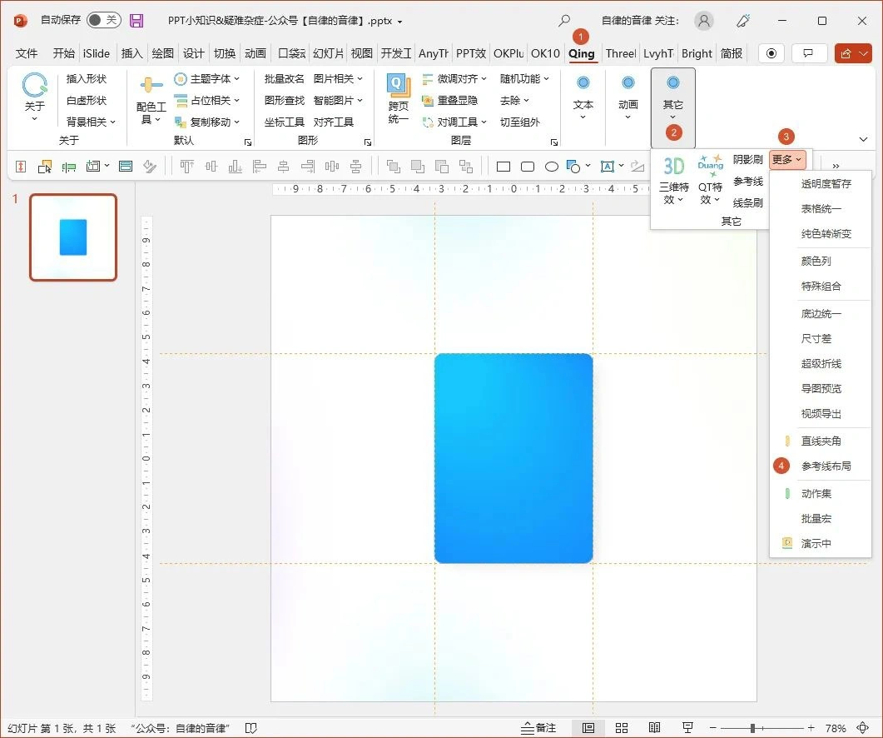Open the 更多 dropdown menu

pyautogui.click(x=786, y=159)
